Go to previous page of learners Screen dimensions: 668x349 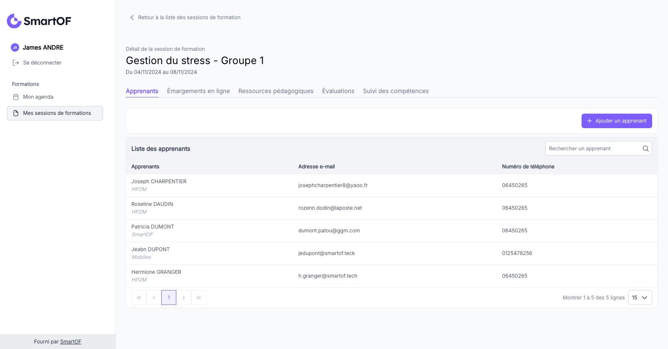pyautogui.click(x=154, y=298)
